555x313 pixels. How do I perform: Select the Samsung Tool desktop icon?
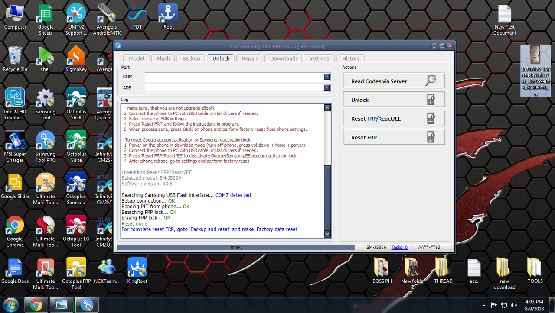(x=46, y=104)
